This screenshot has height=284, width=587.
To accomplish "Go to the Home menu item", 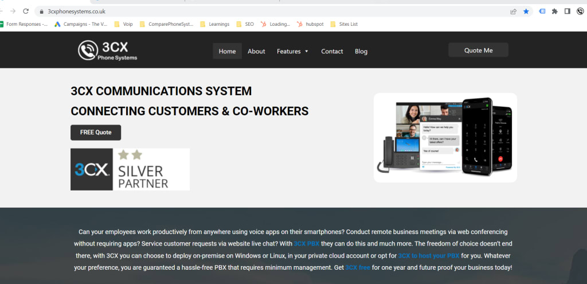I will pos(227,51).
